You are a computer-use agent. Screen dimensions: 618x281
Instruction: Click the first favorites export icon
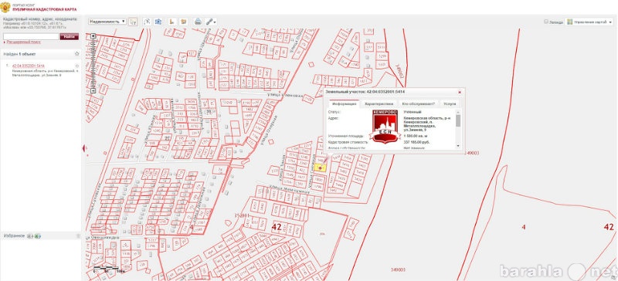pyautogui.click(x=29, y=236)
